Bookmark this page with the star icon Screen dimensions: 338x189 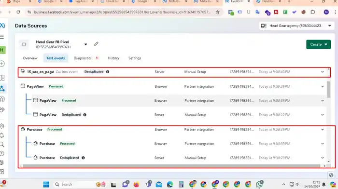click(x=218, y=12)
